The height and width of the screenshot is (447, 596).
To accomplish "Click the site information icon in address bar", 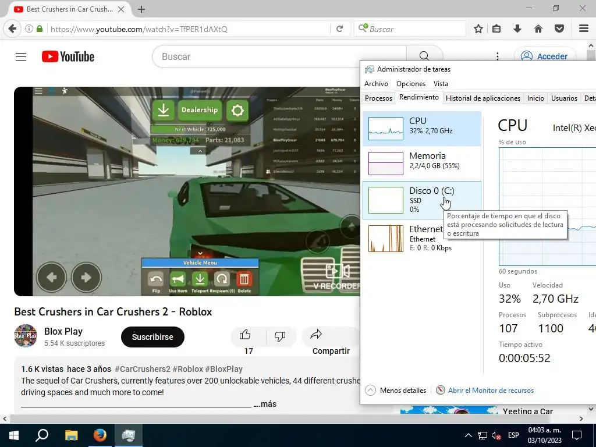I will point(29,29).
